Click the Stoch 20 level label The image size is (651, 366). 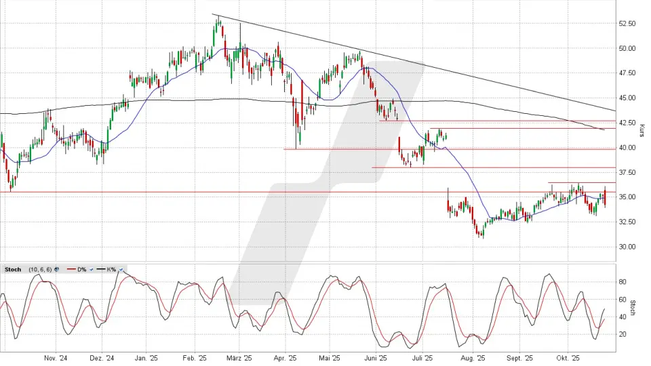point(622,334)
